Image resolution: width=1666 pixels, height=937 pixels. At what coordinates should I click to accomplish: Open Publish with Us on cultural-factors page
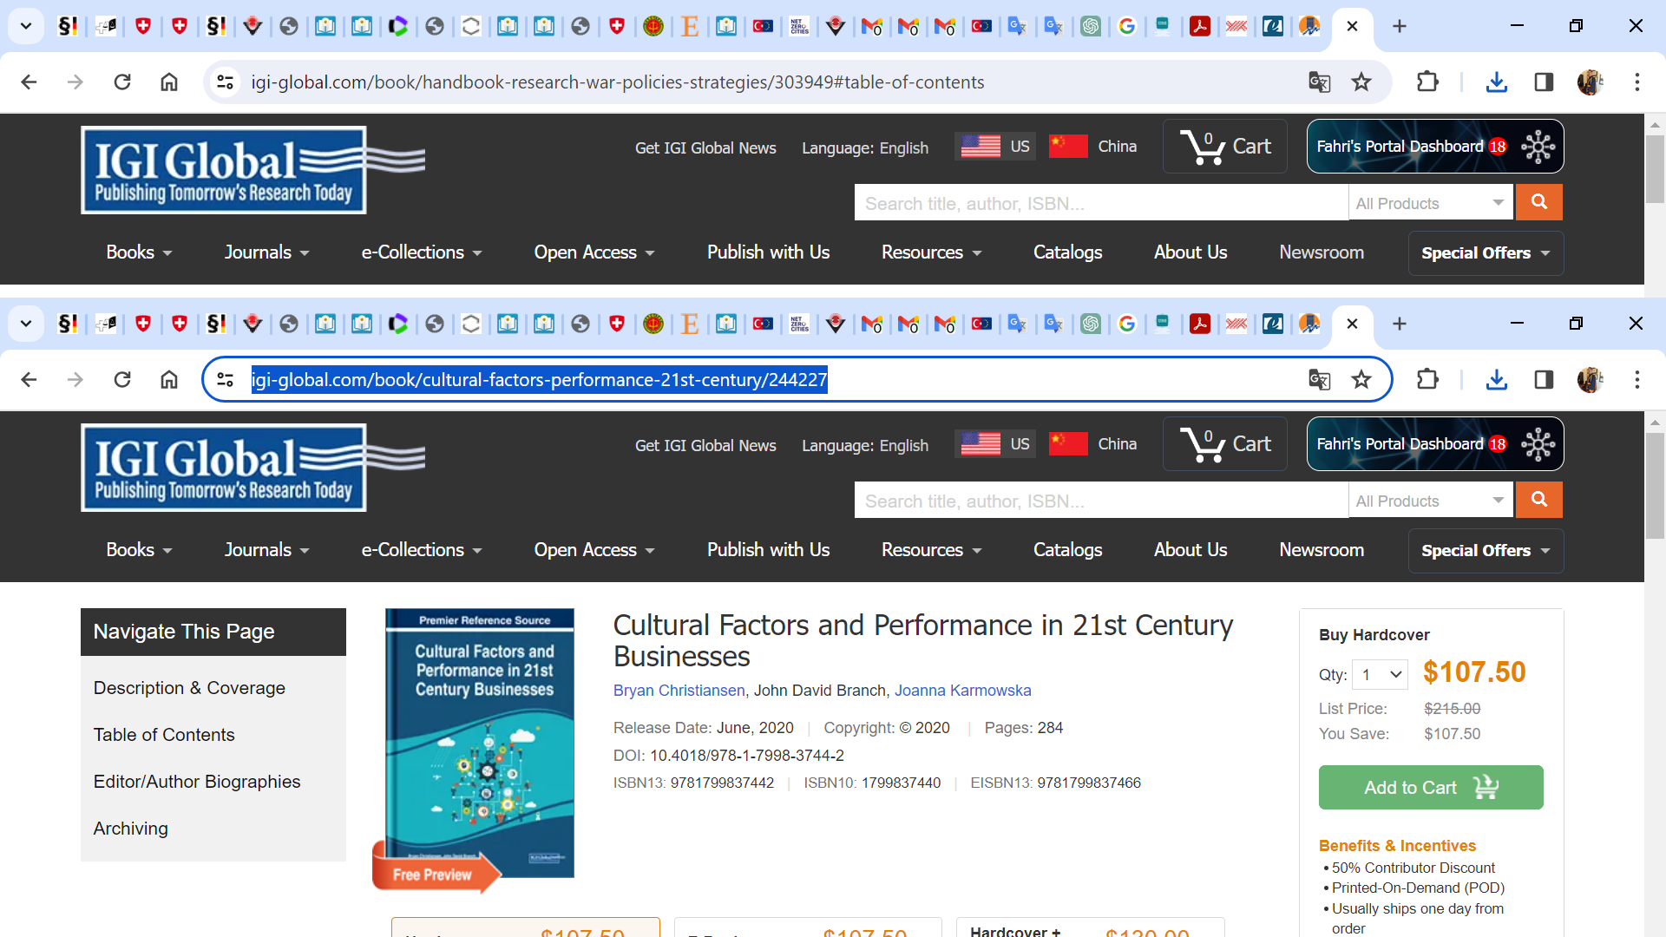coord(768,550)
